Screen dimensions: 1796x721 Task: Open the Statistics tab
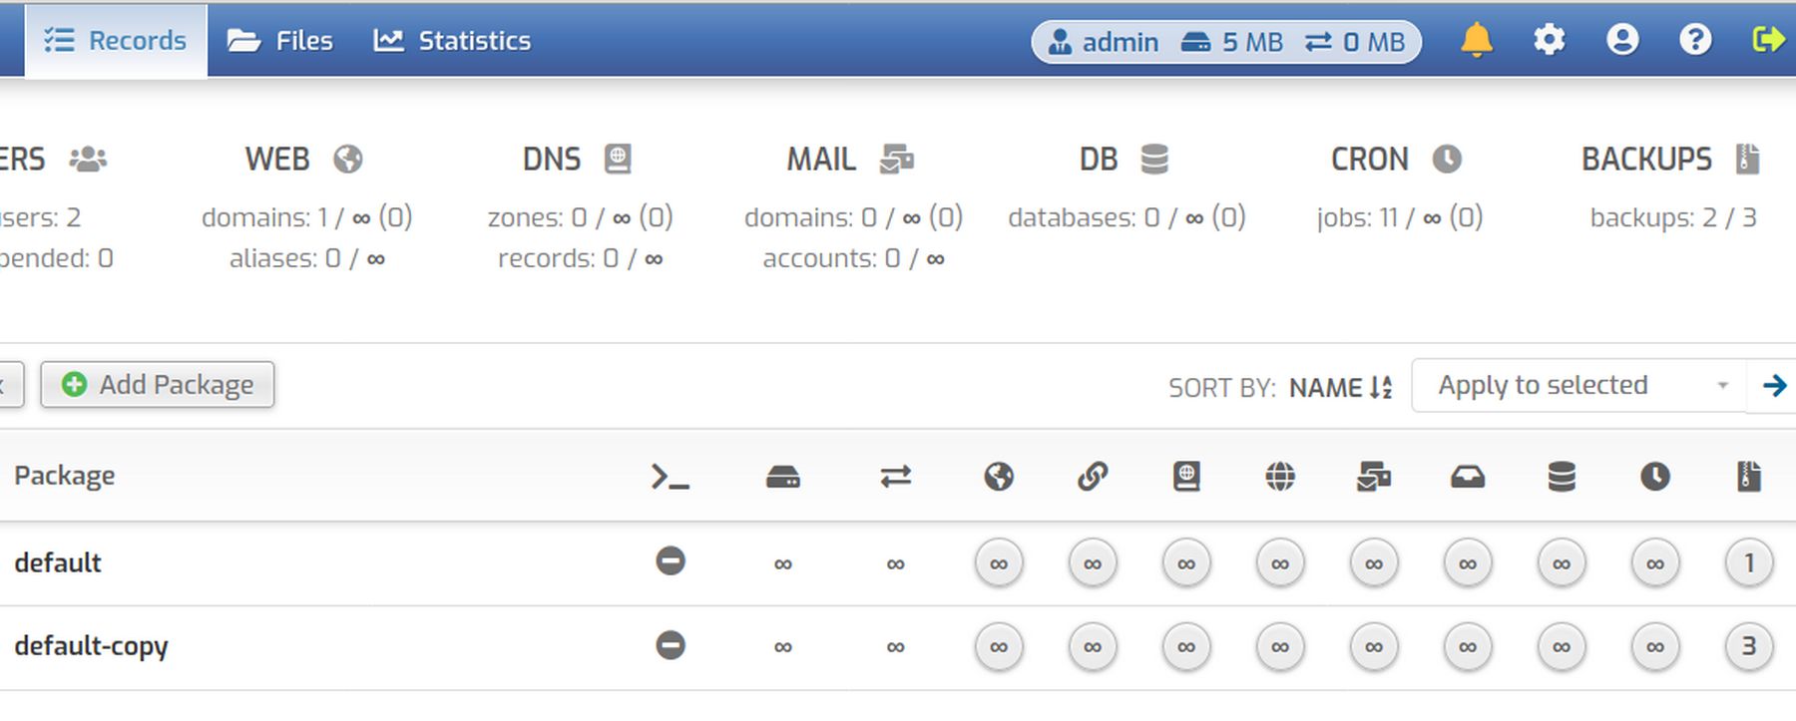tap(452, 41)
